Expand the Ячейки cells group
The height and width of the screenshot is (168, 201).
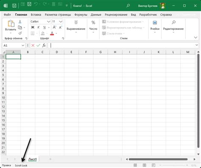point(155,27)
